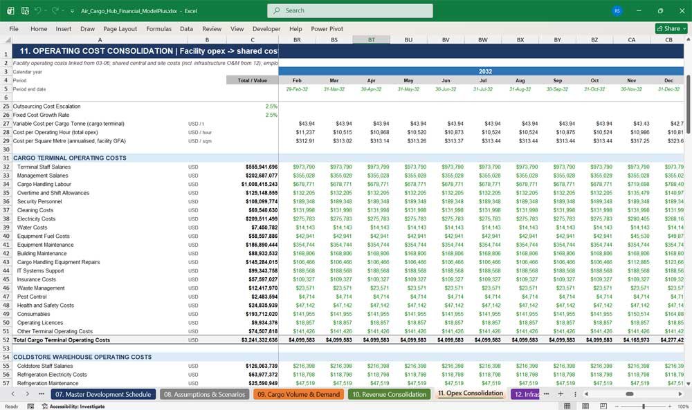This screenshot has height=410, width=692.
Task: Select column CA header
Action: (x=632, y=39)
